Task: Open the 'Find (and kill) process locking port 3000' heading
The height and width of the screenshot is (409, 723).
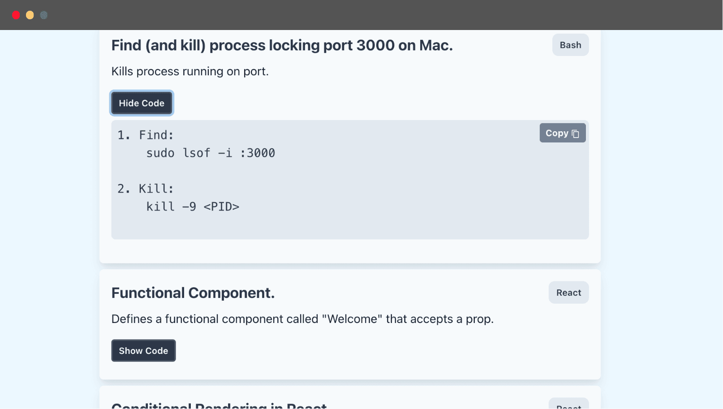Action: coord(282,45)
